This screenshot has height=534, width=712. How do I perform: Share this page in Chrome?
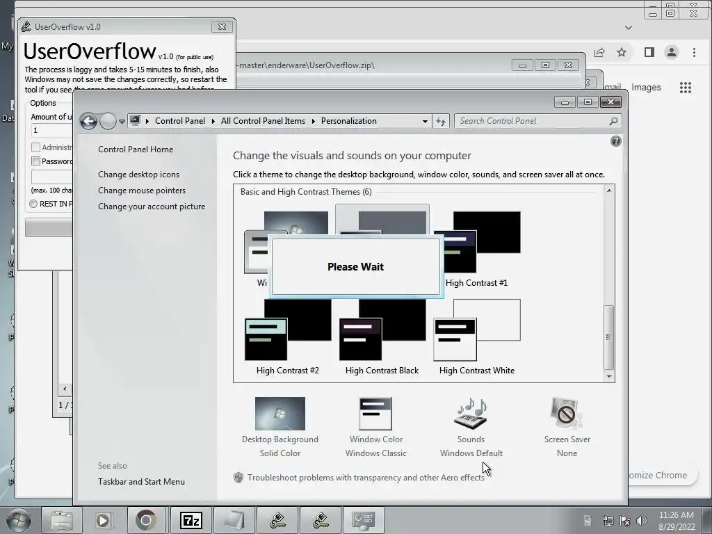[599, 53]
